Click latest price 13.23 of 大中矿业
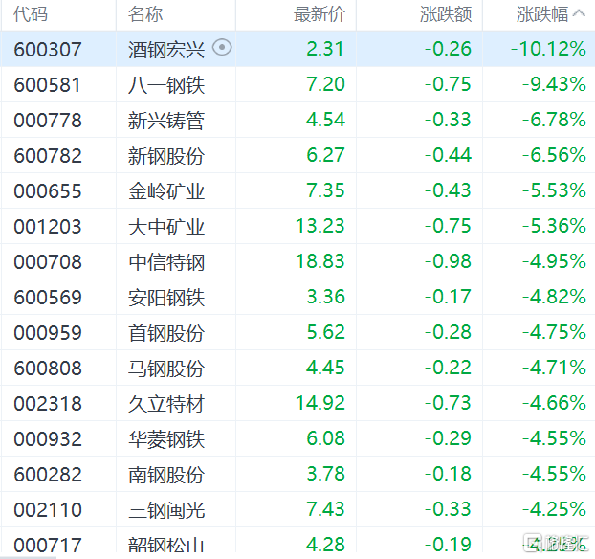Viewport: 595px width, 559px height. click(320, 226)
